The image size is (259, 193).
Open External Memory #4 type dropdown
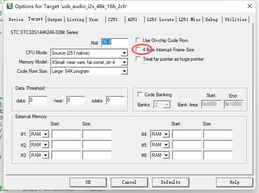click(x=160, y=134)
